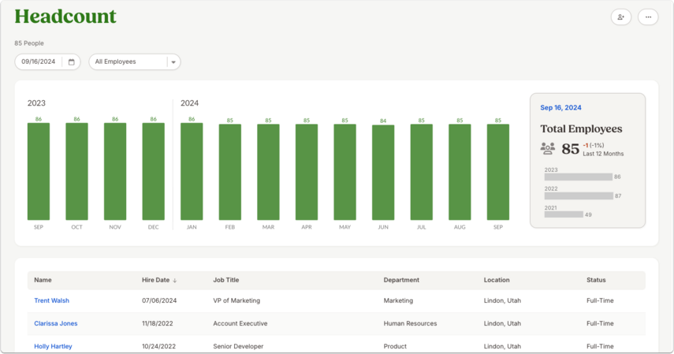Screen dimensions: 674x354
Task: Click the Status column header
Action: click(x=596, y=280)
